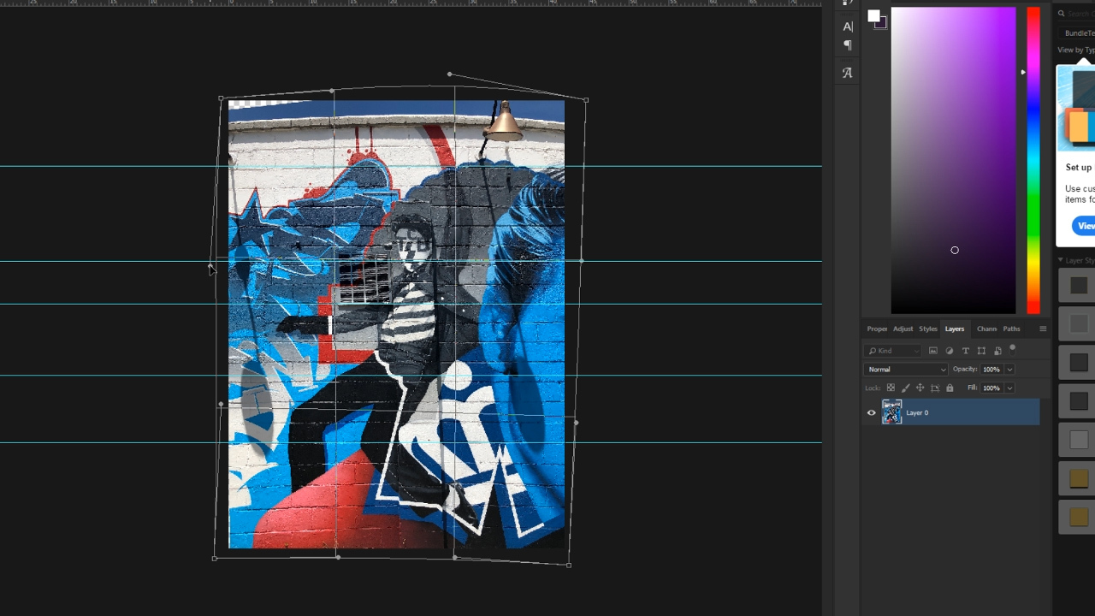
Task: Pick a hue on the color spectrum bar
Action: click(x=1033, y=160)
